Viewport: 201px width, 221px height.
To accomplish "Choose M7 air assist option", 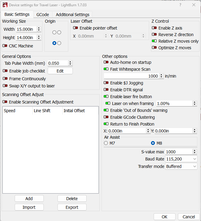I will click(106, 143).
